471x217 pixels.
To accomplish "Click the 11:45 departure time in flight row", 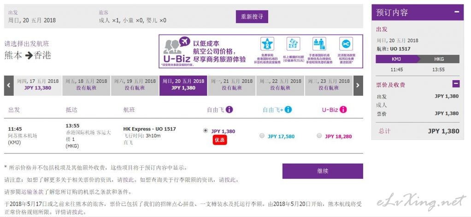I will 15,129.
